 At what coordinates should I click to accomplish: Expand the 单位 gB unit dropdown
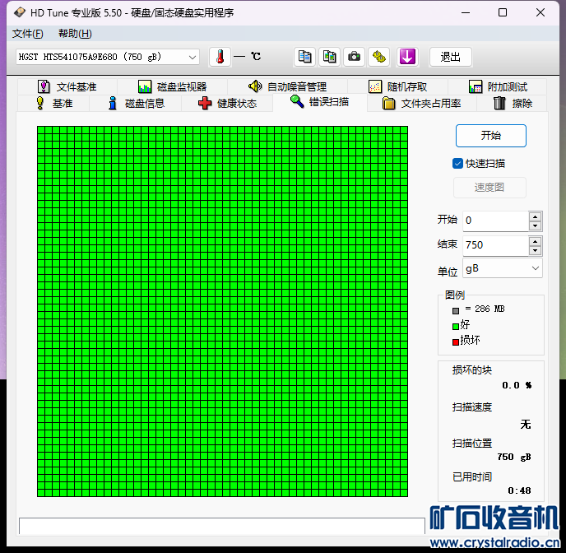coord(536,268)
